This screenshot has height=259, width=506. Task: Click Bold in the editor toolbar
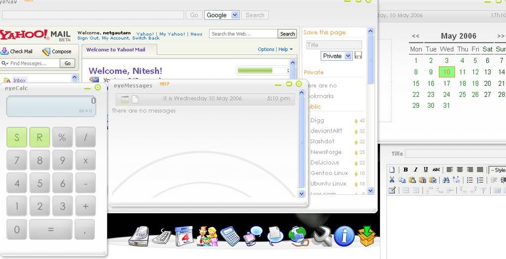[x=406, y=170]
